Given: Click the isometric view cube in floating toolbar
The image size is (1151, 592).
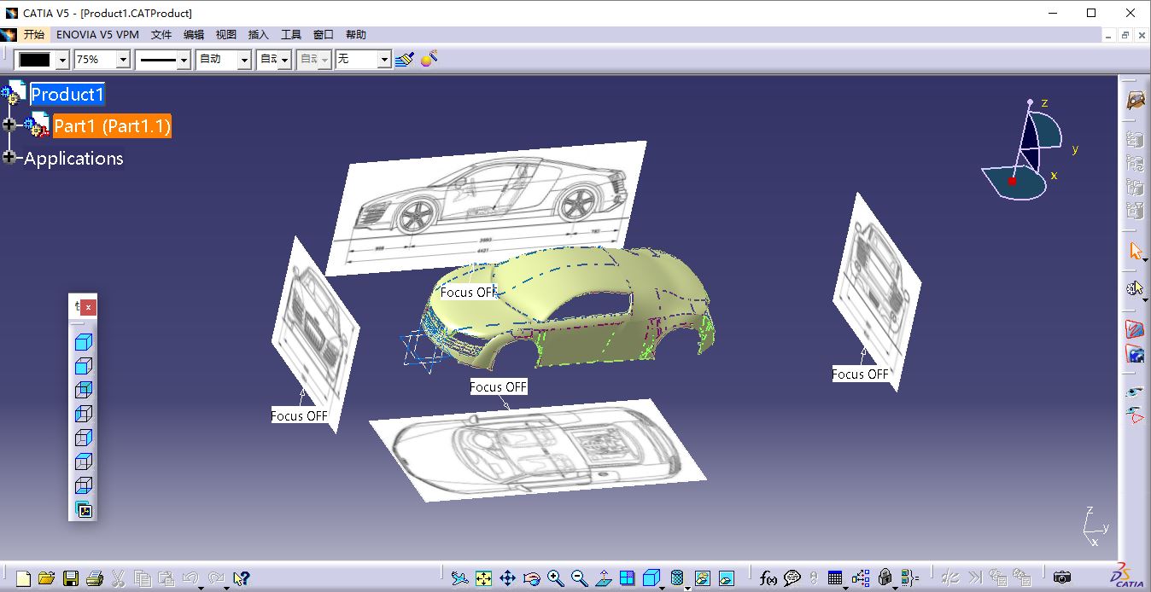Looking at the screenshot, I should 84,343.
